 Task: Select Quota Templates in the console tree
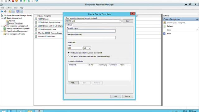16,23
